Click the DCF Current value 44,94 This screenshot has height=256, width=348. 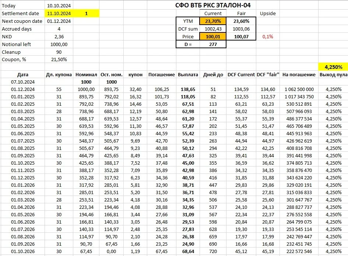(241, 141)
